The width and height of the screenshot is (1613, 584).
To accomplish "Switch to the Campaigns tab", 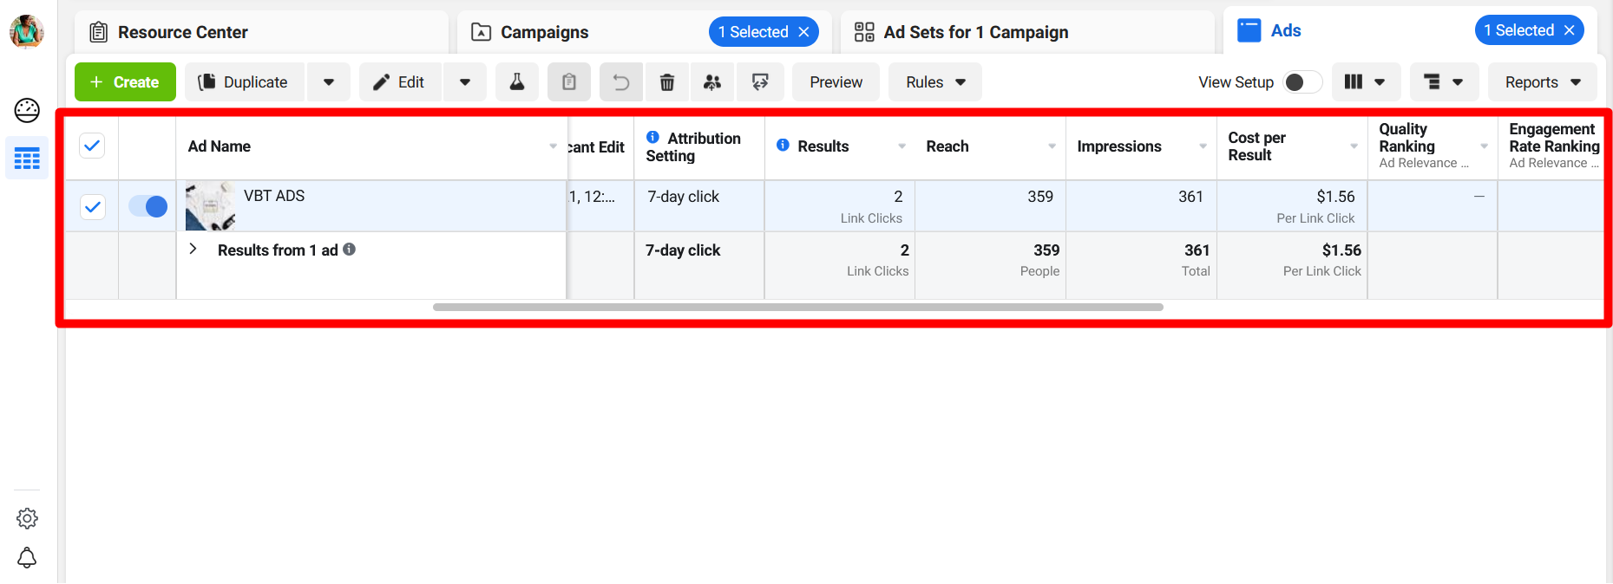I will click(544, 32).
